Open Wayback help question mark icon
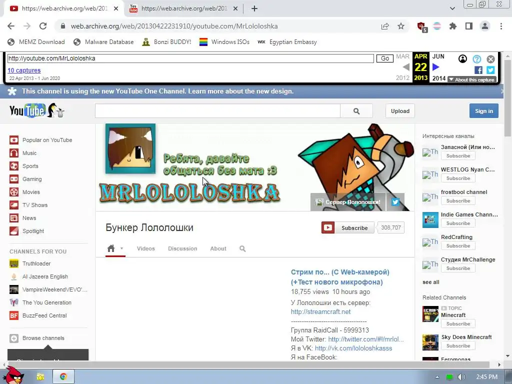Viewport: 512px width, 384px height. 476,59
